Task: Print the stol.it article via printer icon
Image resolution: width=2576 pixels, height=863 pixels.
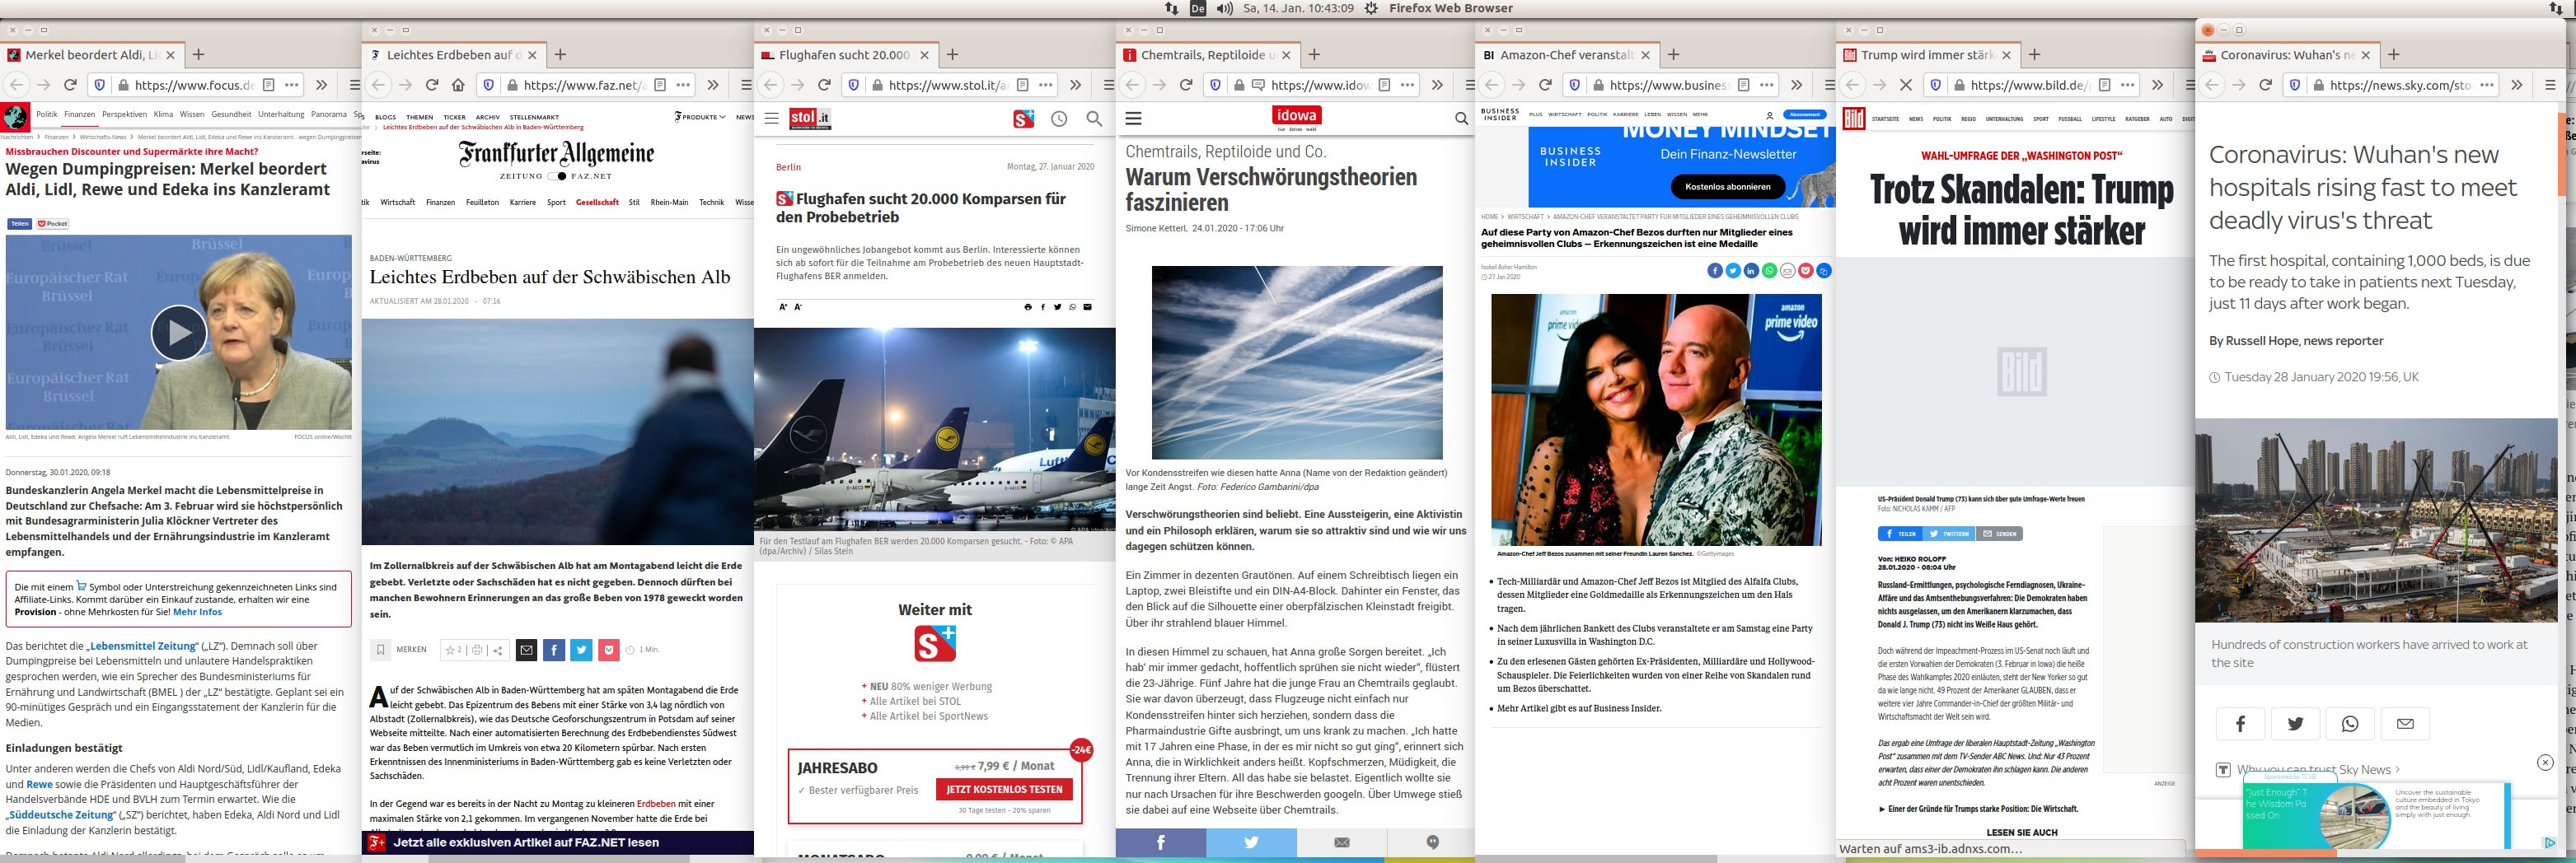Action: (1028, 306)
